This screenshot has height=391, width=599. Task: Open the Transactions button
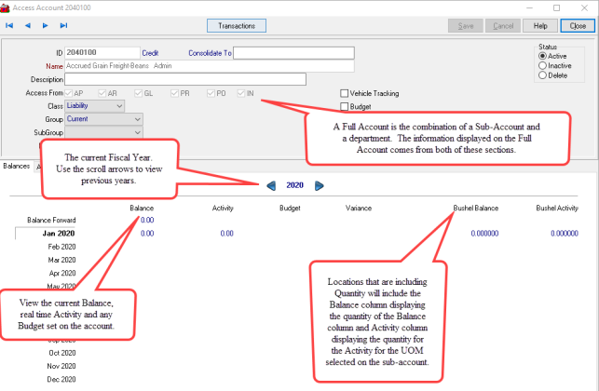[232, 26]
